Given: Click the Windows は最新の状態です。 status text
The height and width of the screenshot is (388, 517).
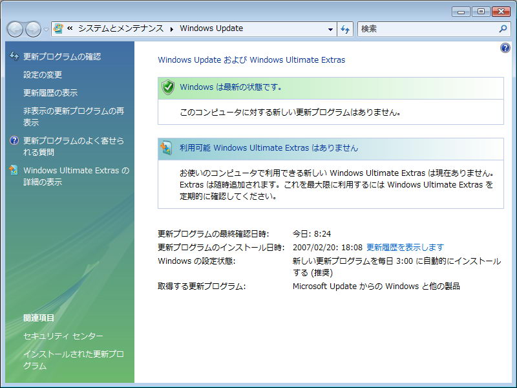Looking at the screenshot, I should 231,87.
